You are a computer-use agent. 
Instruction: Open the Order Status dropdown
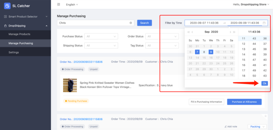pyautogui.click(x=162, y=36)
